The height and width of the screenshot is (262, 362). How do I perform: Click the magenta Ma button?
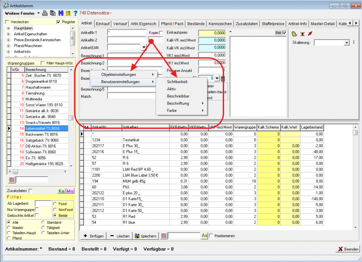click(x=70, y=191)
